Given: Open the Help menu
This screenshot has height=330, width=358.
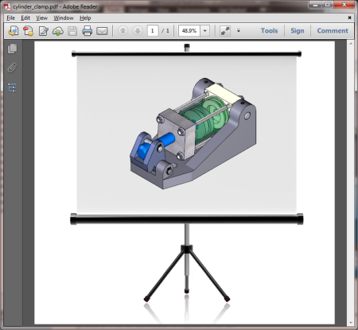Looking at the screenshot, I should (x=85, y=17).
